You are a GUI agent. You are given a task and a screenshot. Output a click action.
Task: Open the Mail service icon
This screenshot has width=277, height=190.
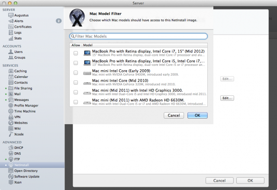tap(11, 94)
